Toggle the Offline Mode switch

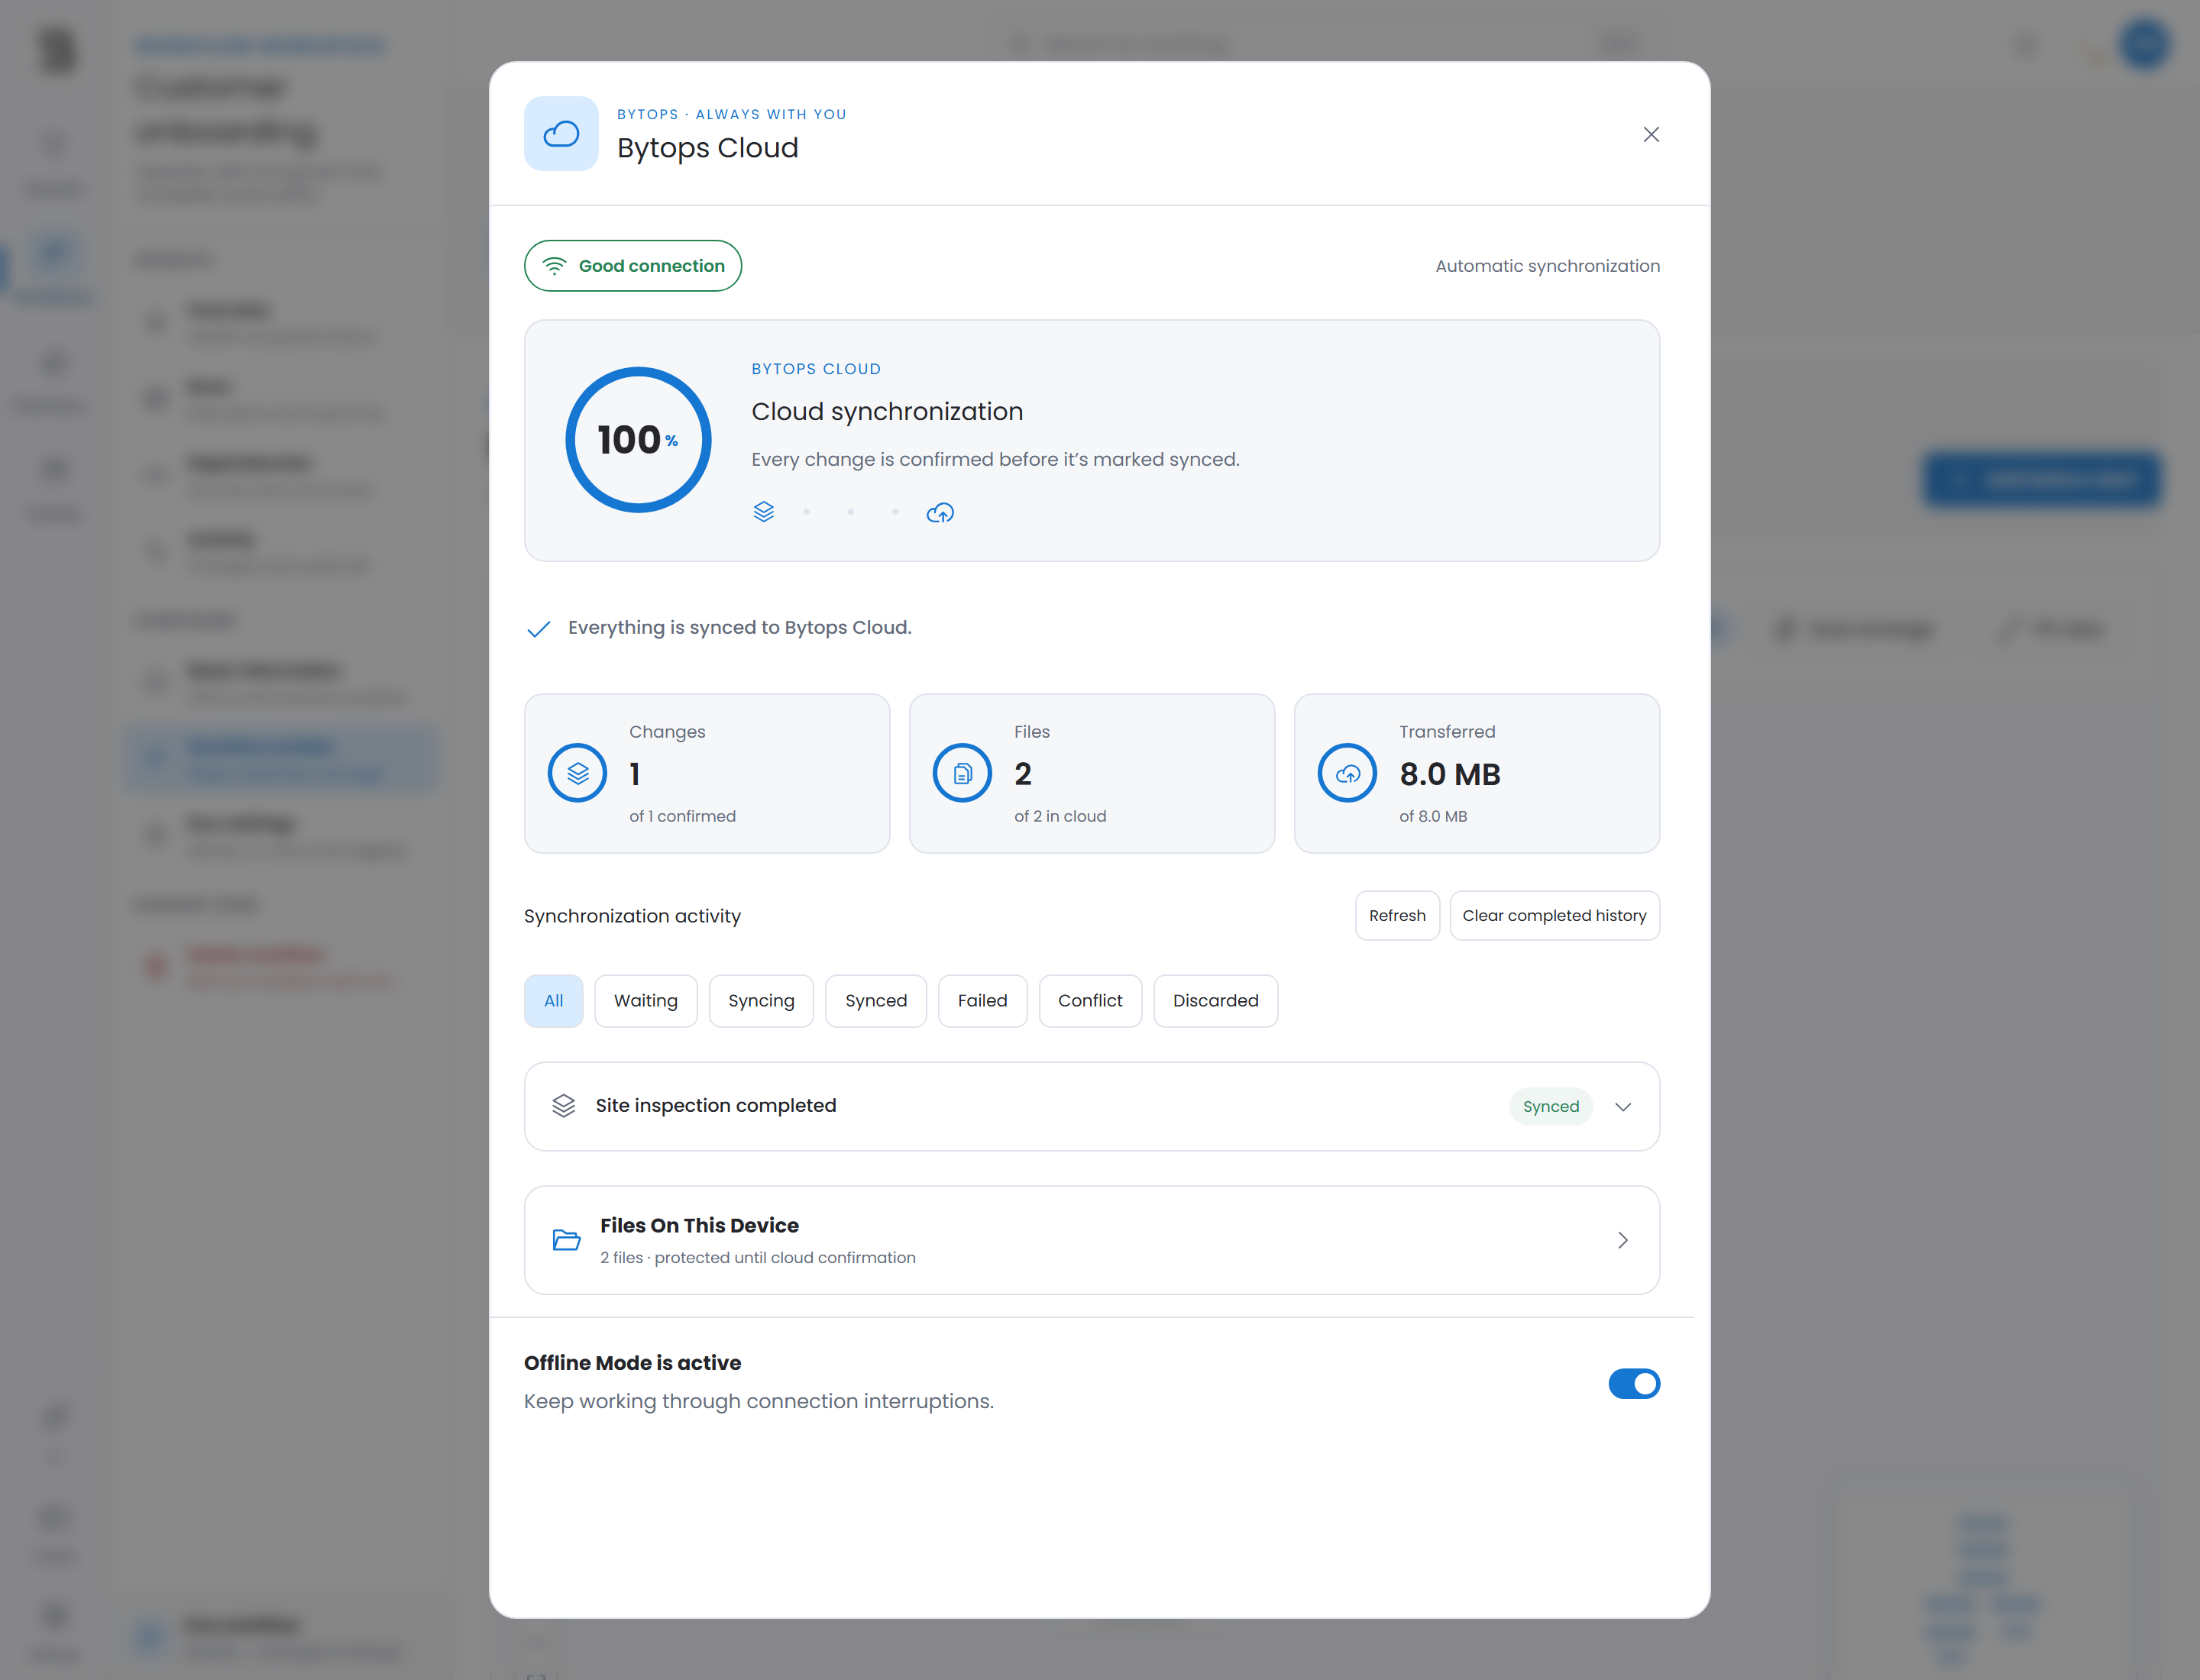point(1634,1383)
